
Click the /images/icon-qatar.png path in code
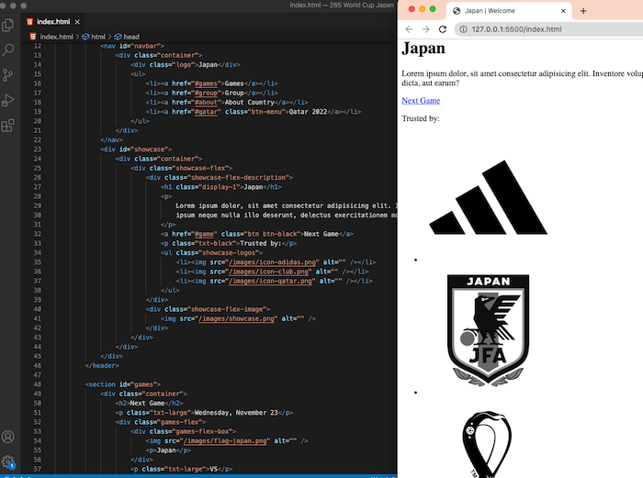click(x=270, y=281)
